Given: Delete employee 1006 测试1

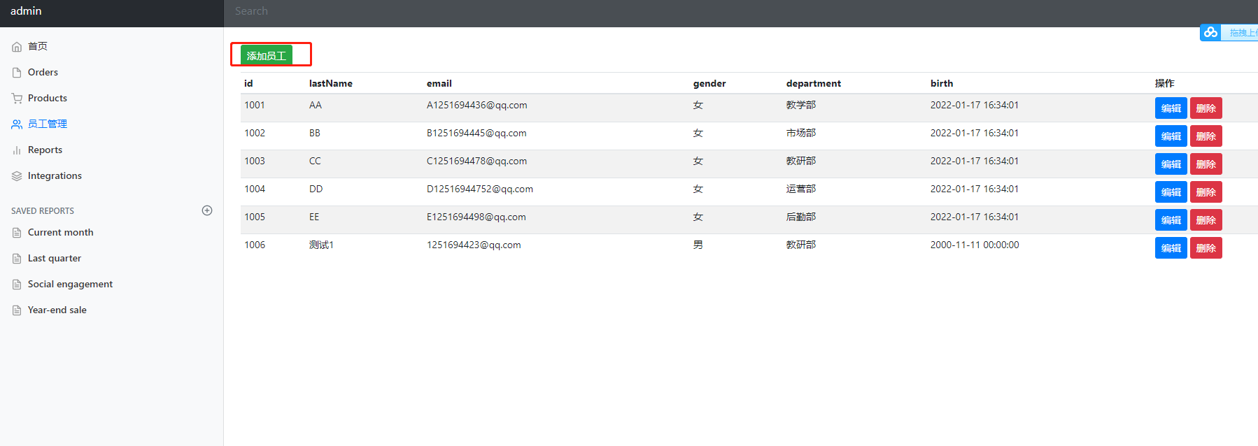Looking at the screenshot, I should (x=1206, y=248).
